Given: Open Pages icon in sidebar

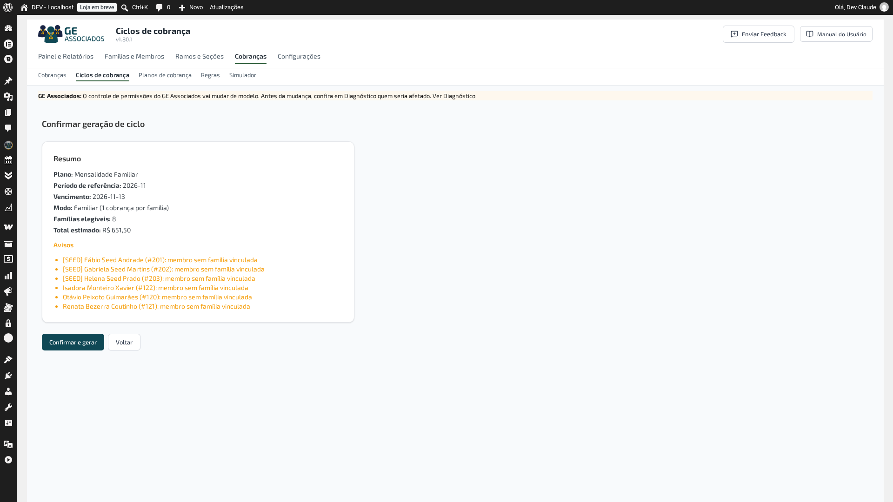Looking at the screenshot, I should [x=8, y=112].
